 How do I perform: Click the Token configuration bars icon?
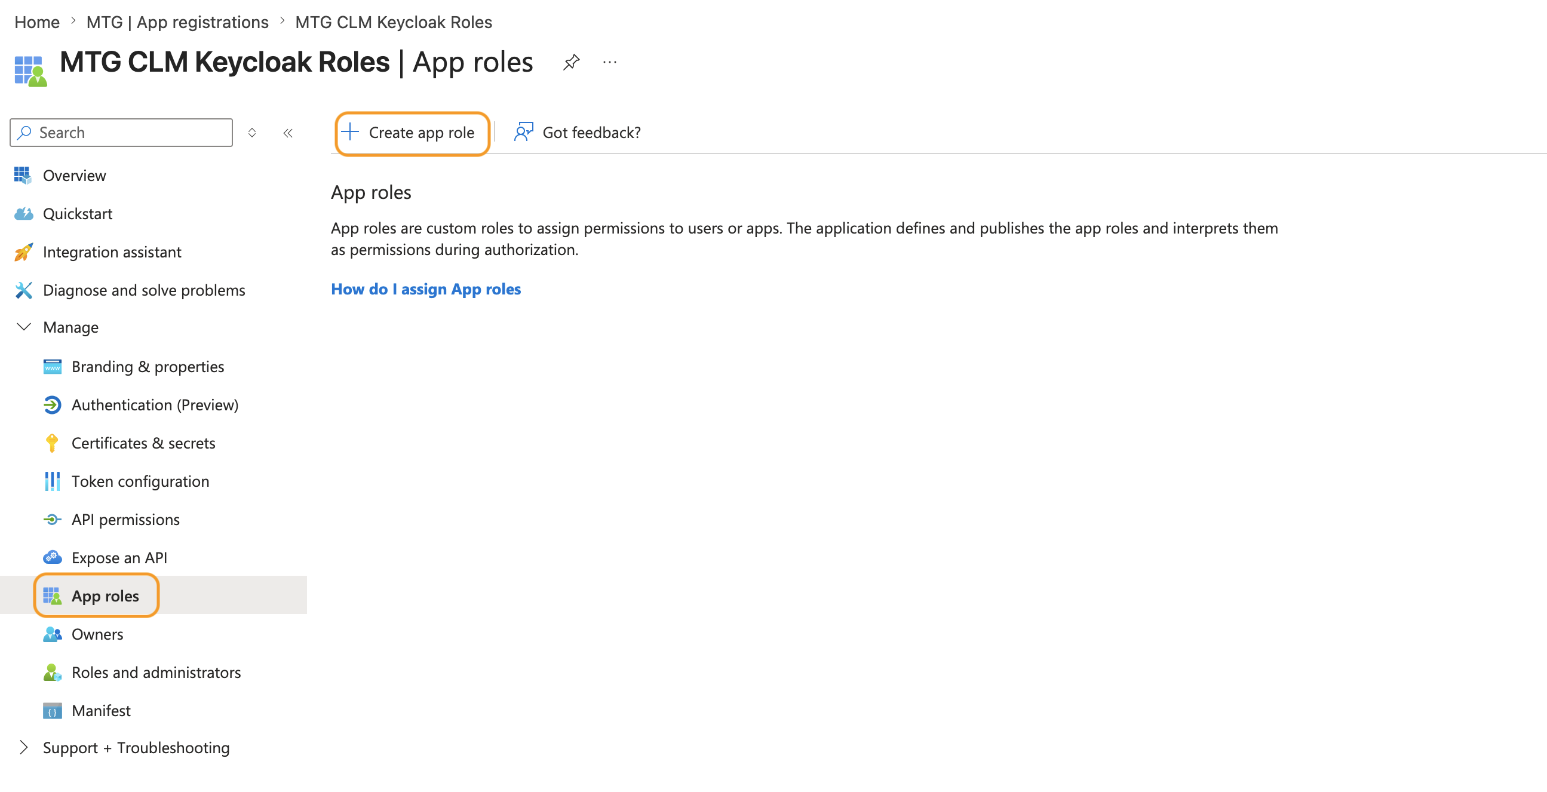click(x=52, y=481)
